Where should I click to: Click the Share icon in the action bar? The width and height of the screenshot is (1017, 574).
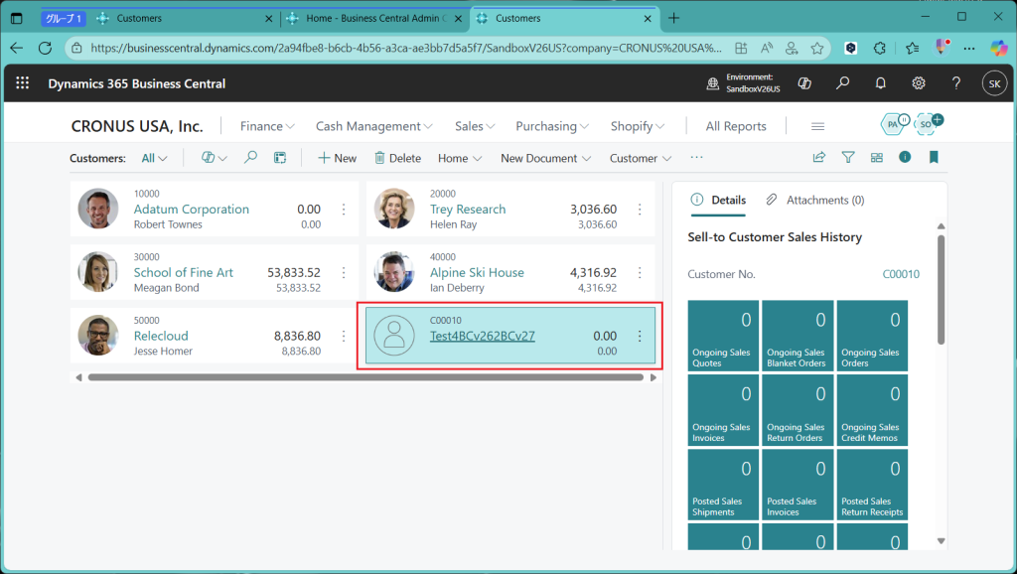[819, 158]
